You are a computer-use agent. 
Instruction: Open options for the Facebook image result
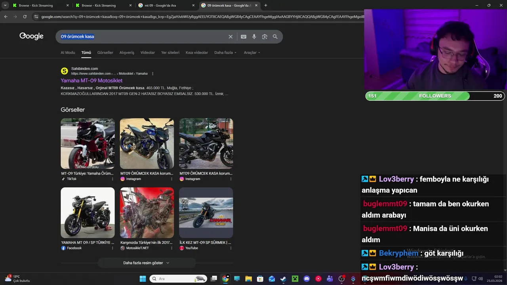tap(112, 248)
